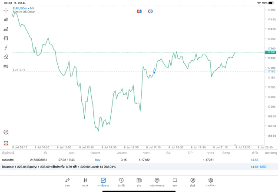Open chart settings sliders icon
The image size is (278, 194).
coord(6,38)
